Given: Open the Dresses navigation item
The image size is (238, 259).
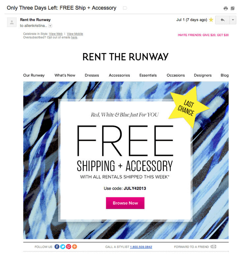Looking at the screenshot, I should (92, 75).
